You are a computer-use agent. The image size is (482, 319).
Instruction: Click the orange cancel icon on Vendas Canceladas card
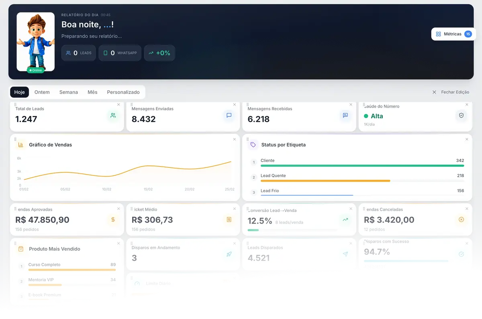click(461, 219)
